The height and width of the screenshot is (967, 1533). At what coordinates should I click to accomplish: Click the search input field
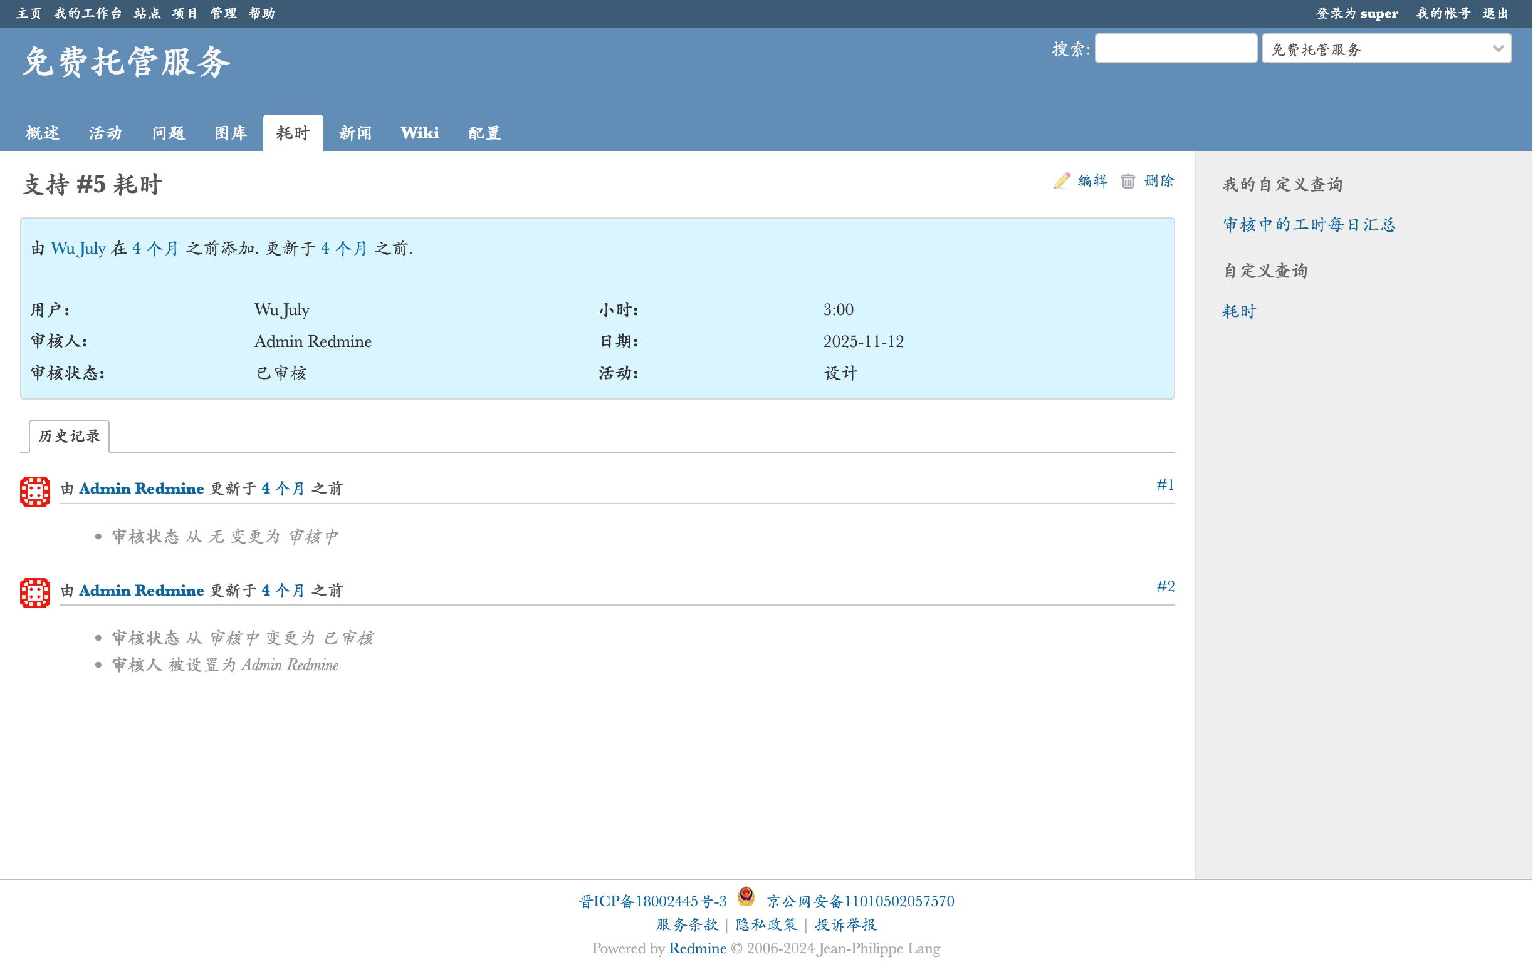tap(1175, 49)
